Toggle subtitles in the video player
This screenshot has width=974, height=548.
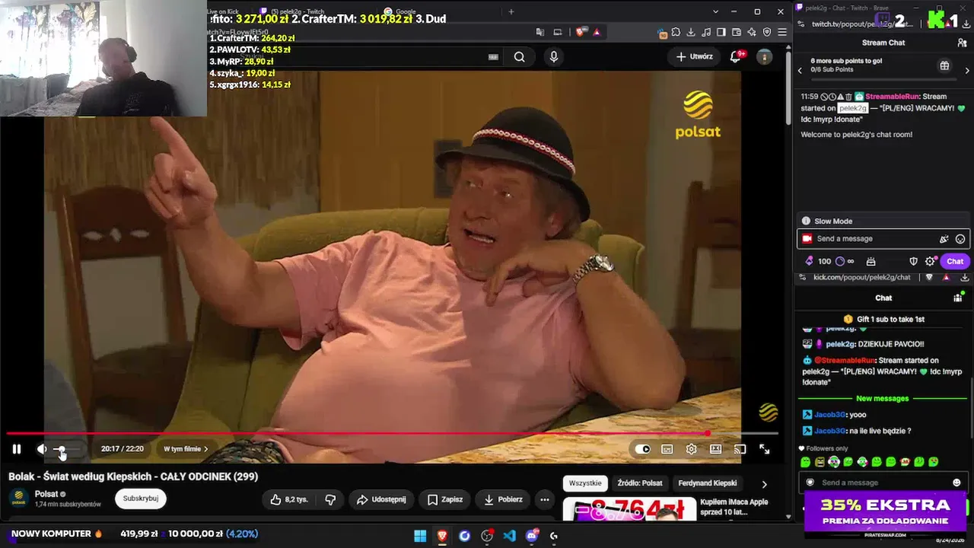667,449
